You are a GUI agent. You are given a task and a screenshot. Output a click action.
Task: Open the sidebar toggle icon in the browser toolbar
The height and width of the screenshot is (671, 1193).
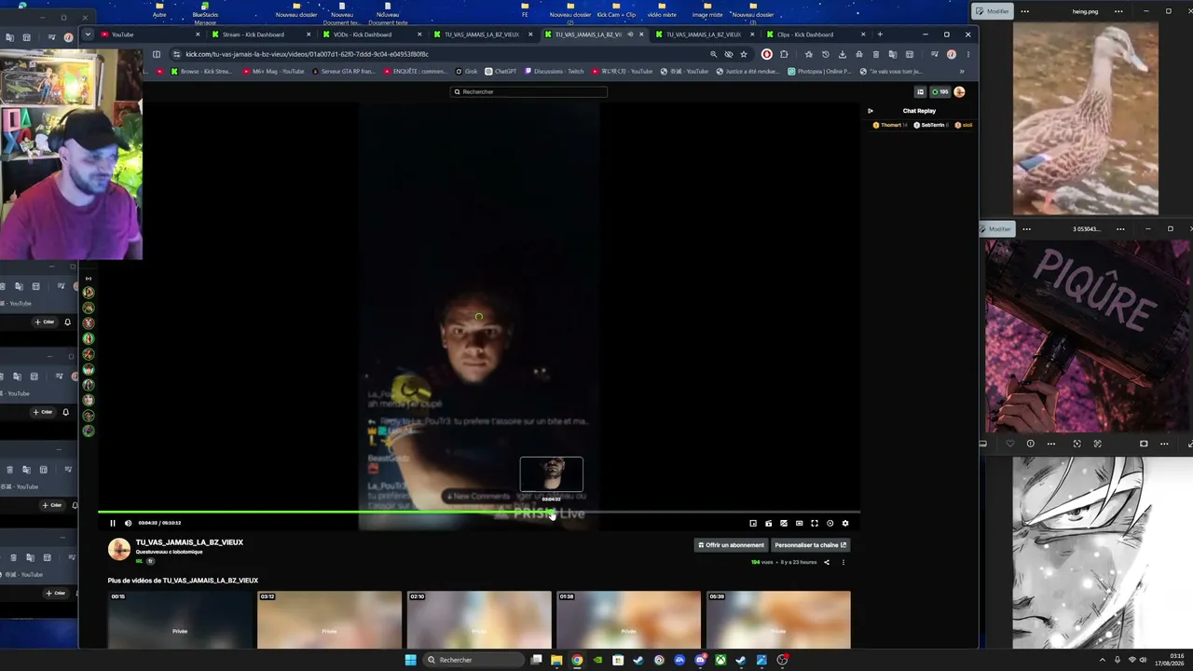pyautogui.click(x=157, y=54)
